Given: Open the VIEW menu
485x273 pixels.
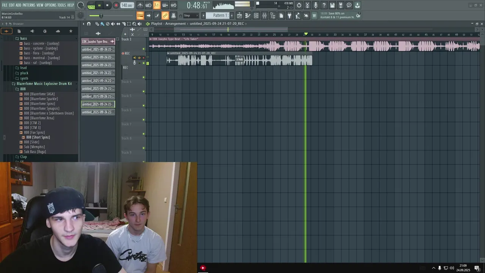Looking at the screenshot, I should 40,5.
